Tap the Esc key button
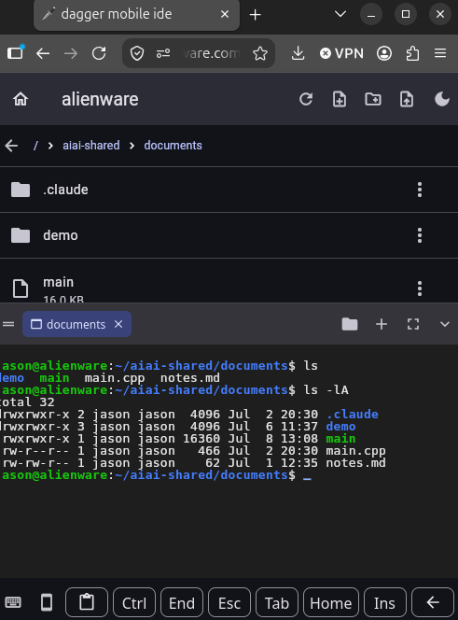 coord(229,602)
